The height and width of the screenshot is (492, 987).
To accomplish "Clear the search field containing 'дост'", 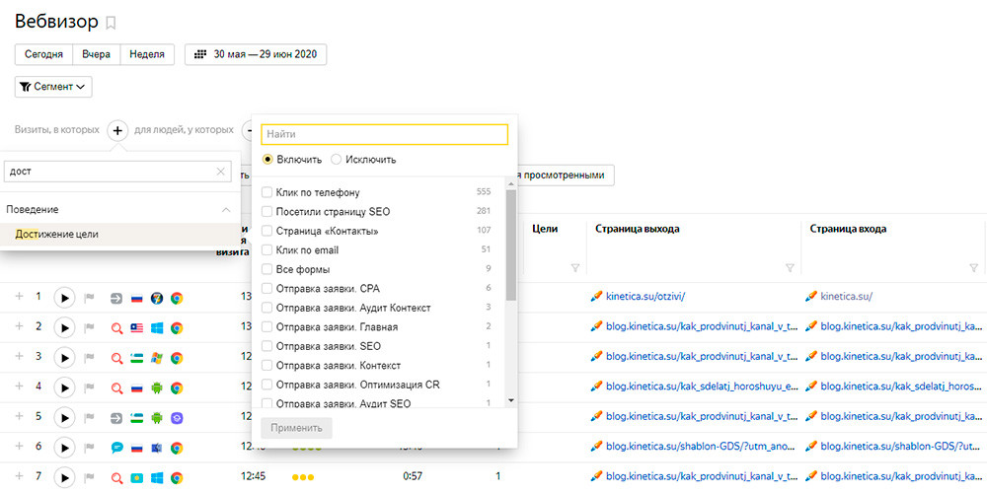I will click(x=221, y=172).
